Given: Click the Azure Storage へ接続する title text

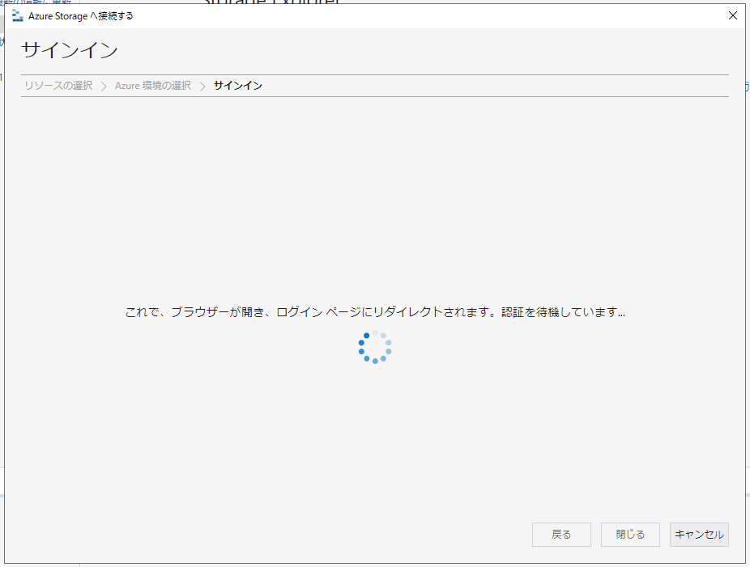Looking at the screenshot, I should point(80,15).
